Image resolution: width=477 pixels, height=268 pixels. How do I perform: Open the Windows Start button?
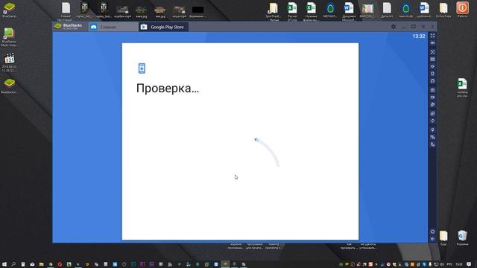[4, 264]
